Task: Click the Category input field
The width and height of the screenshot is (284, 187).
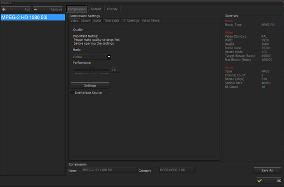Action: point(177,170)
